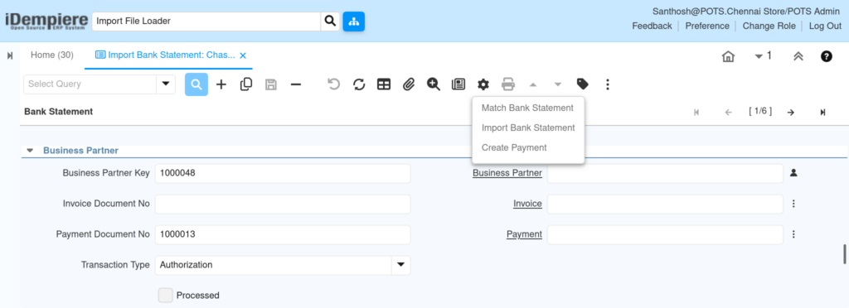
Task: Jump to first record navigation icon
Action: coord(696,112)
